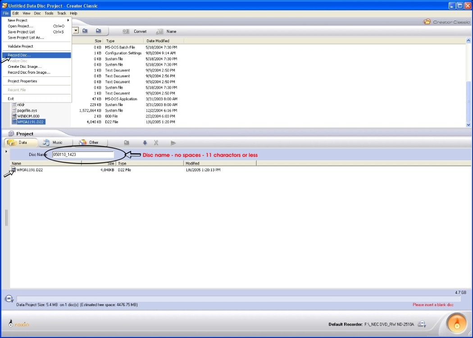The width and height of the screenshot is (473, 338).
Task: Click the file icon beside ntldr
Action: [14, 105]
